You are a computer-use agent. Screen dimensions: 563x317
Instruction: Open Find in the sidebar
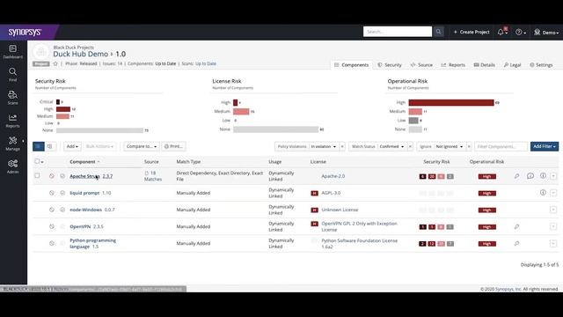click(13, 75)
